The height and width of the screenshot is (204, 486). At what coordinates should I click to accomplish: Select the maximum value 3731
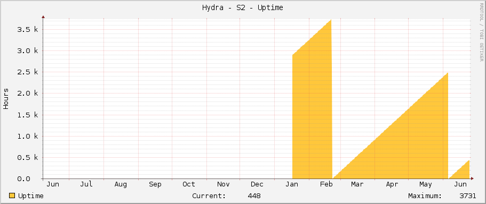[468, 196]
